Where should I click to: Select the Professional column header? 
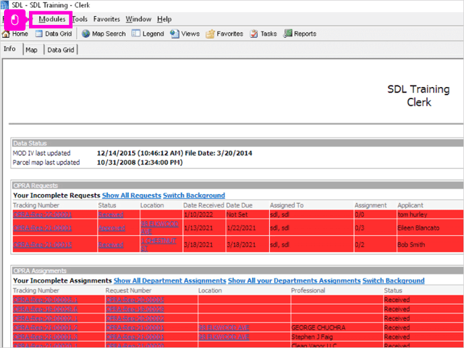(308, 291)
